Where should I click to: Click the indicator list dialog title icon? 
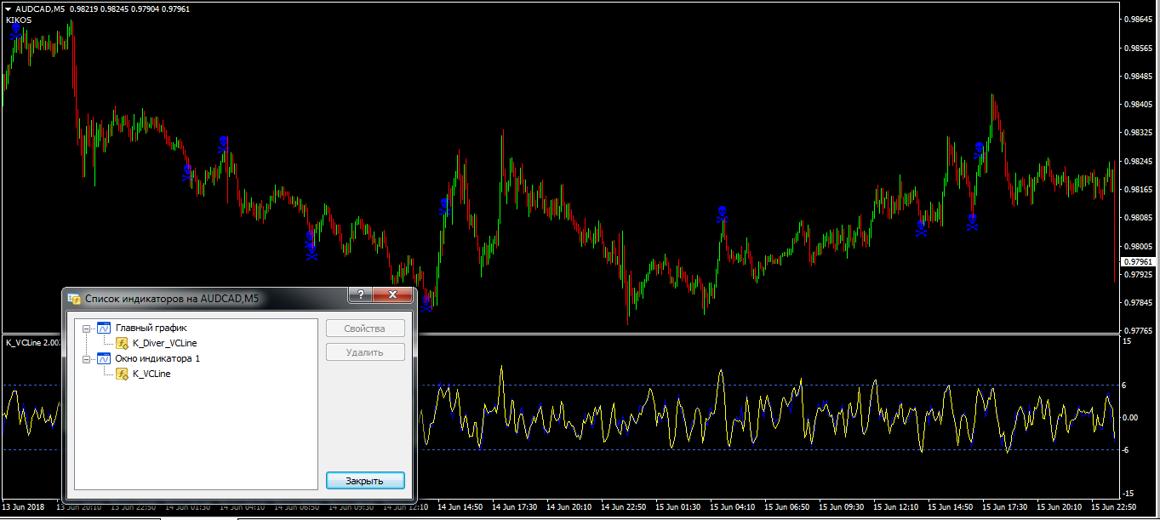tap(75, 299)
